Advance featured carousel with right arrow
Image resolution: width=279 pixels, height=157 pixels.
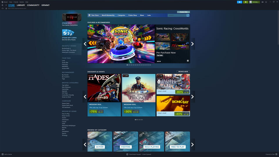point(192,44)
